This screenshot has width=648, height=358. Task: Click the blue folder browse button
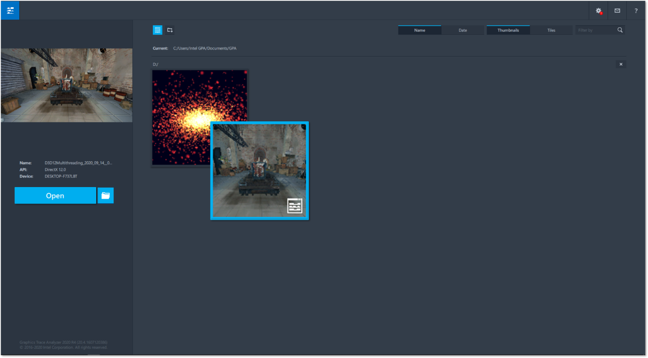pos(105,196)
